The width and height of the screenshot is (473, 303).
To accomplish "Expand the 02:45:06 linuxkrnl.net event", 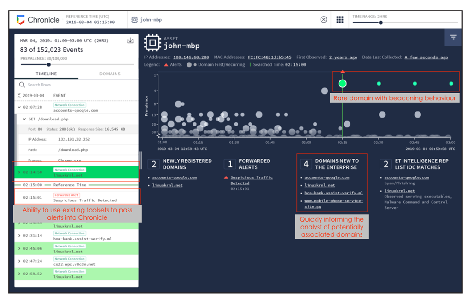I will pyautogui.click(x=19, y=248).
